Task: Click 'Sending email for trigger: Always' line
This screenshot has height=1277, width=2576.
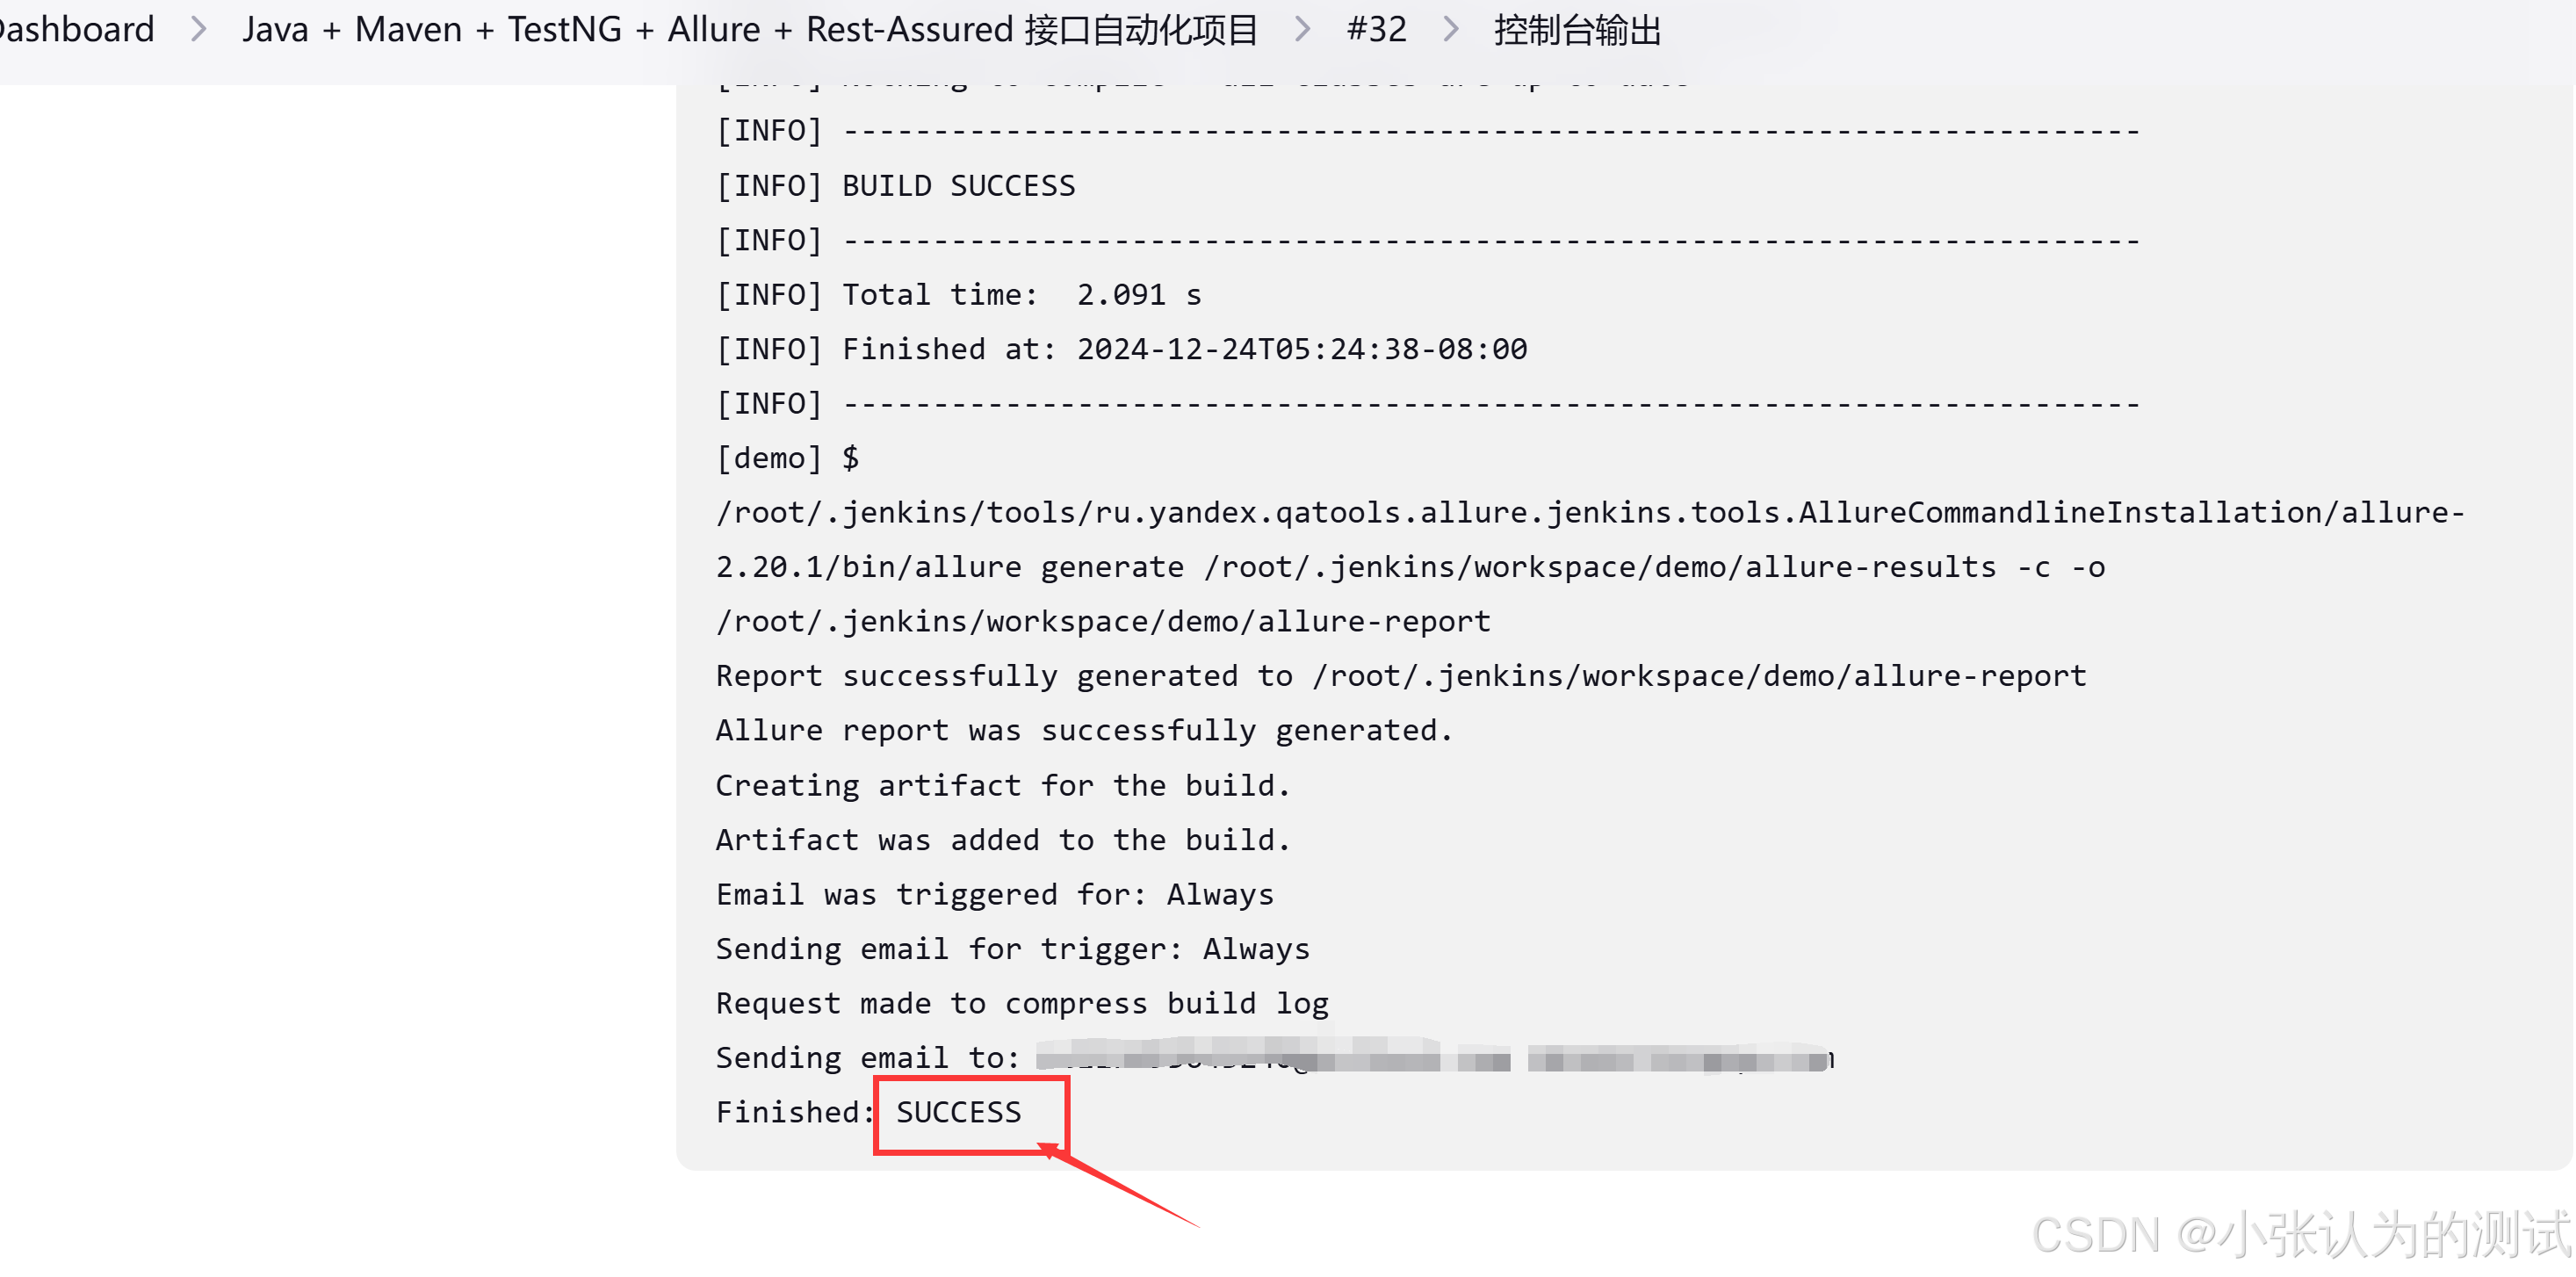Action: click(x=1013, y=949)
